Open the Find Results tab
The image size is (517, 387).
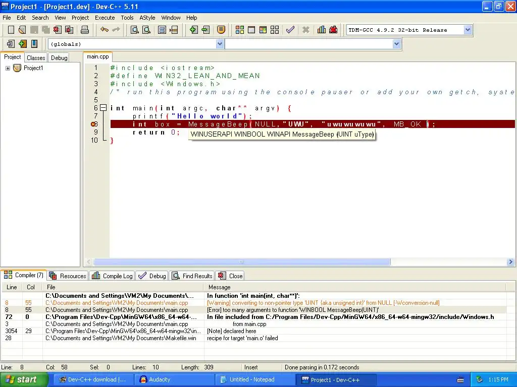point(192,276)
